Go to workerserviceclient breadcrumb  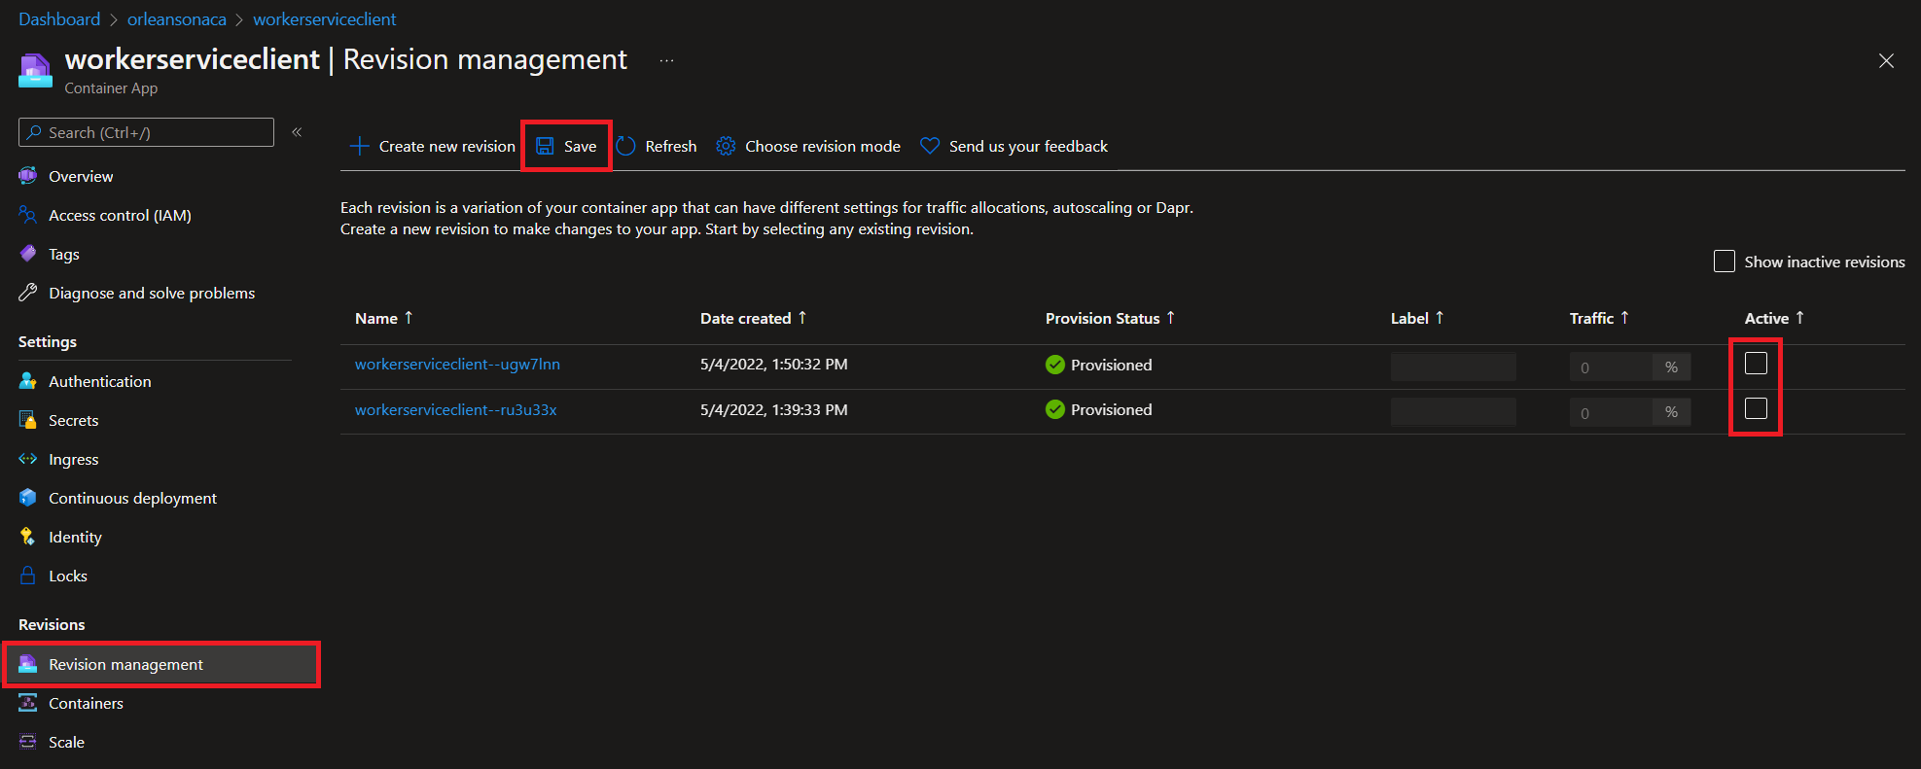click(325, 19)
